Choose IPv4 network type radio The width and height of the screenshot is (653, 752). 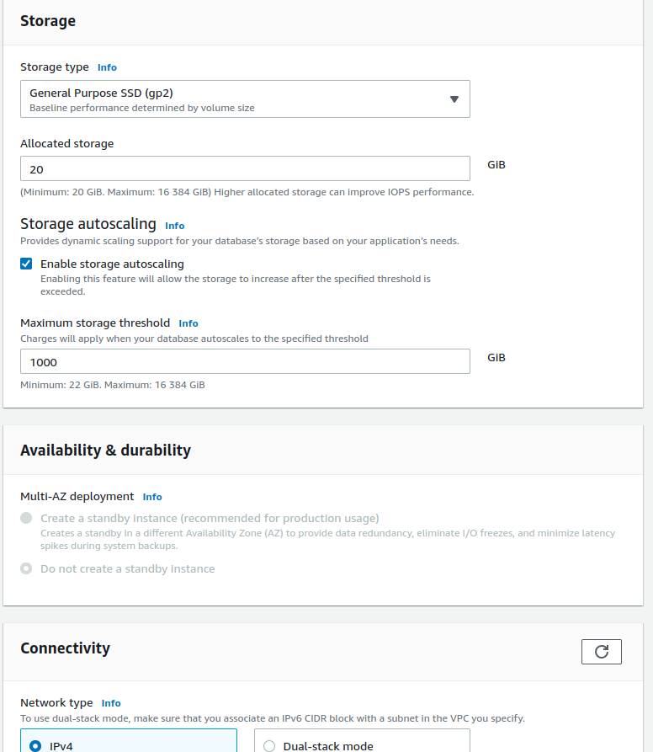pyautogui.click(x=35, y=745)
